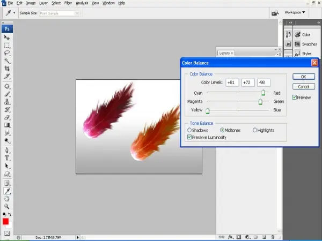The image size is (322, 241).
Task: Click the Yellow-Blue slider handle
Action: [x=207, y=111]
